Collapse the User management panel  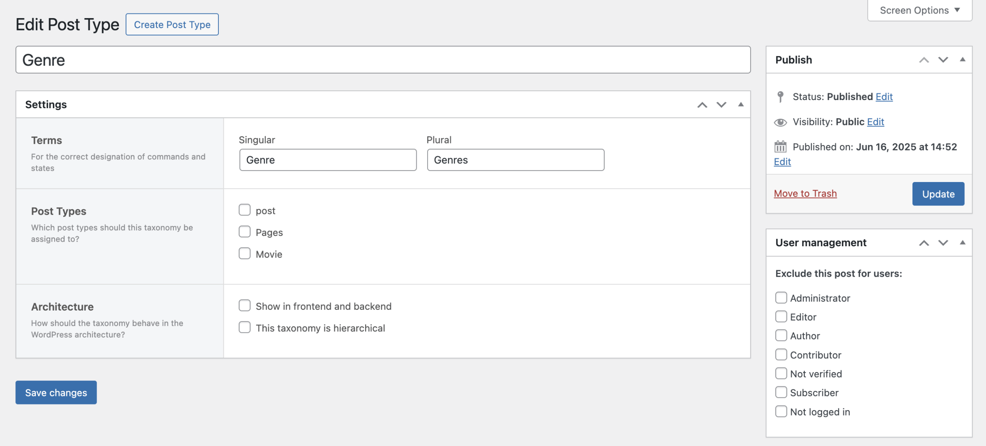click(963, 242)
